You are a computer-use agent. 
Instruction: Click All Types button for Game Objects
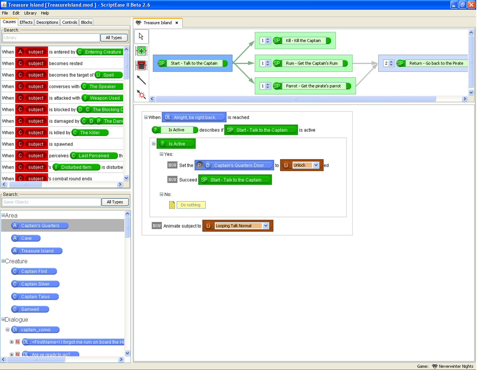click(x=115, y=202)
